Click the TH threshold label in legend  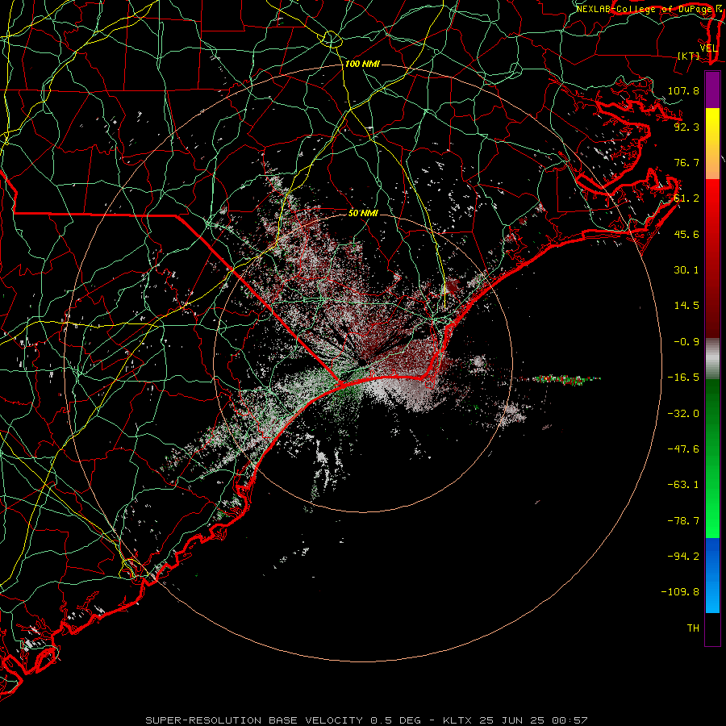coord(693,628)
